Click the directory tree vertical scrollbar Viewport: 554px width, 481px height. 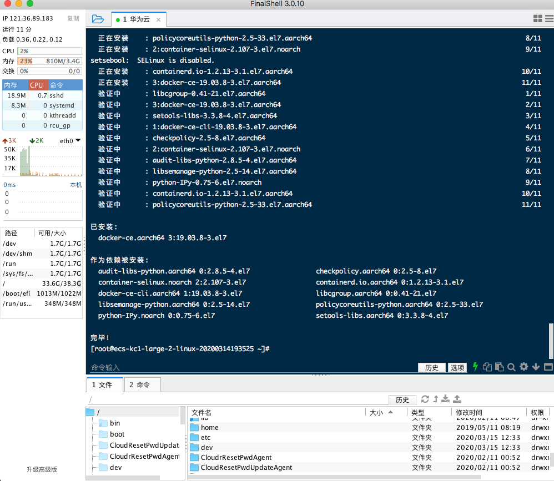point(183,416)
